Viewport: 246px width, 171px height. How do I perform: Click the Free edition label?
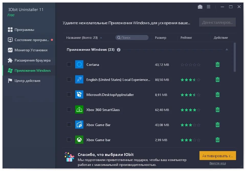point(11,15)
